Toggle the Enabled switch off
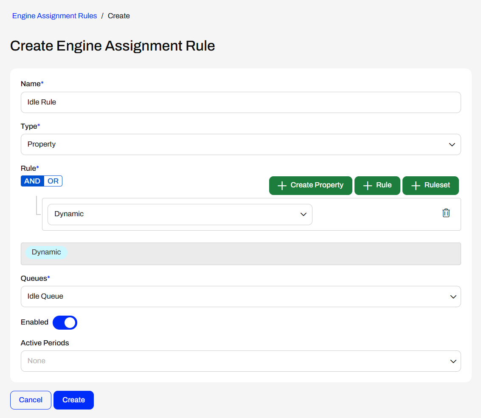The height and width of the screenshot is (418, 481). (x=65, y=322)
